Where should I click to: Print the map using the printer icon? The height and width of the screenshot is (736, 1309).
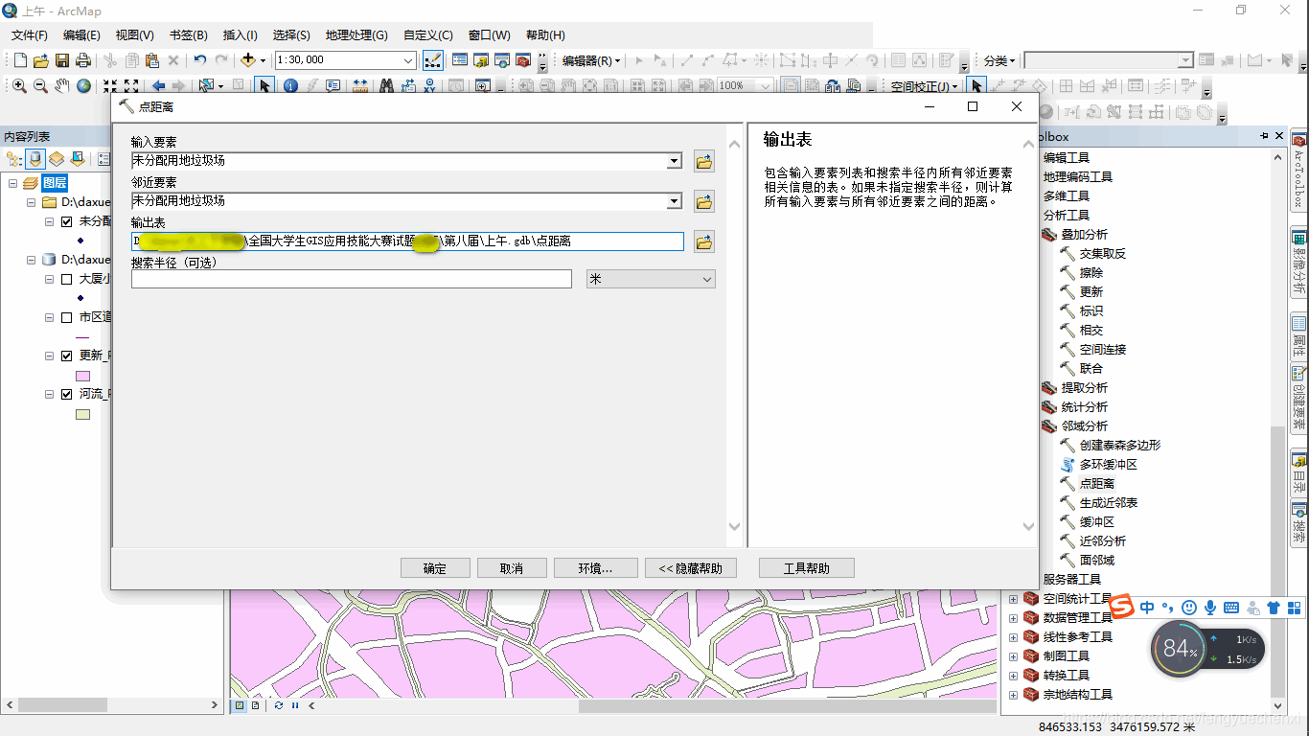[83, 60]
